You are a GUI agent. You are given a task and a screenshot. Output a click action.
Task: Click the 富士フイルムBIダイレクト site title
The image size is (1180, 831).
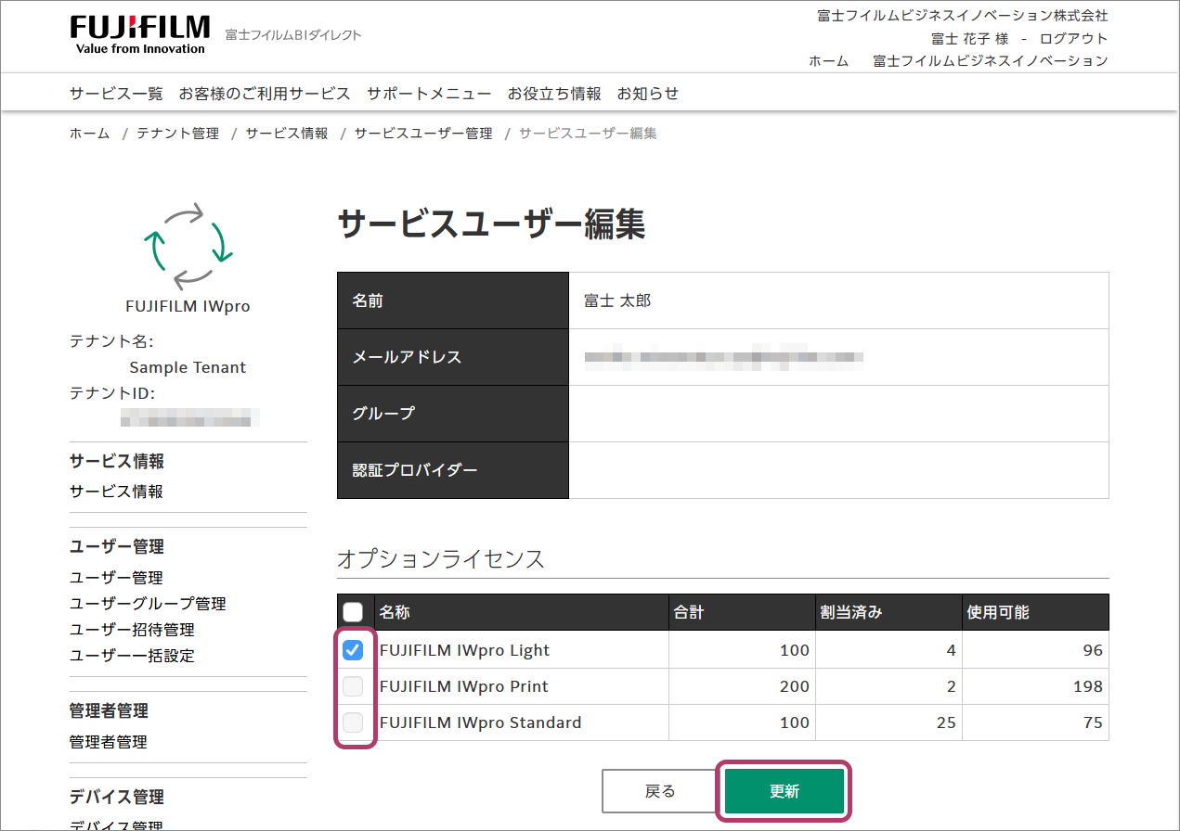tap(293, 35)
